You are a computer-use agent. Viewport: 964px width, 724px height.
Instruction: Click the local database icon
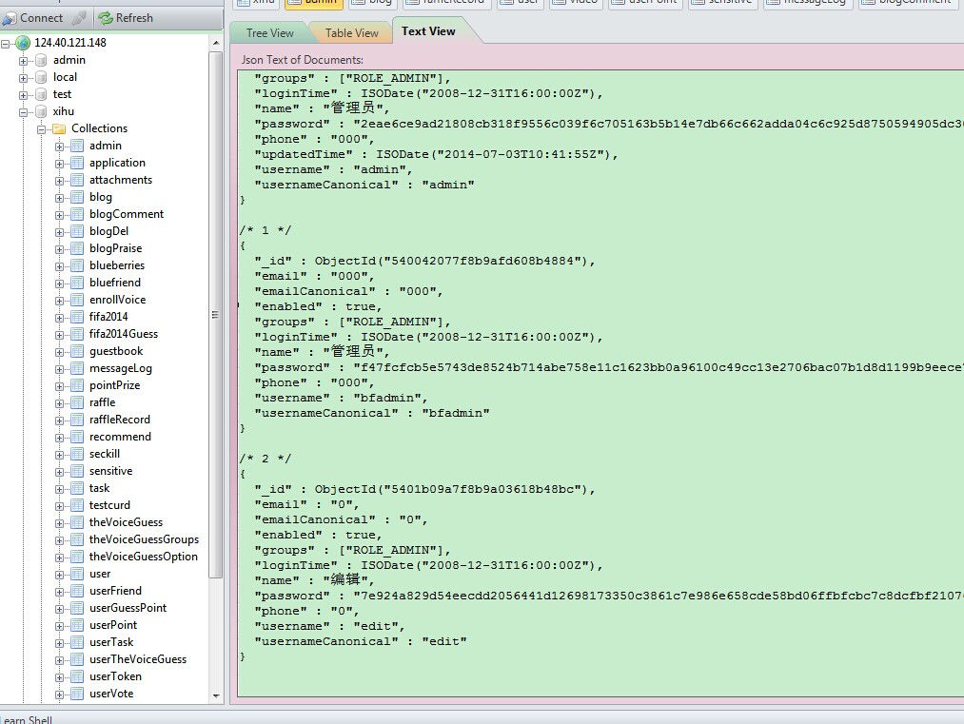41,77
